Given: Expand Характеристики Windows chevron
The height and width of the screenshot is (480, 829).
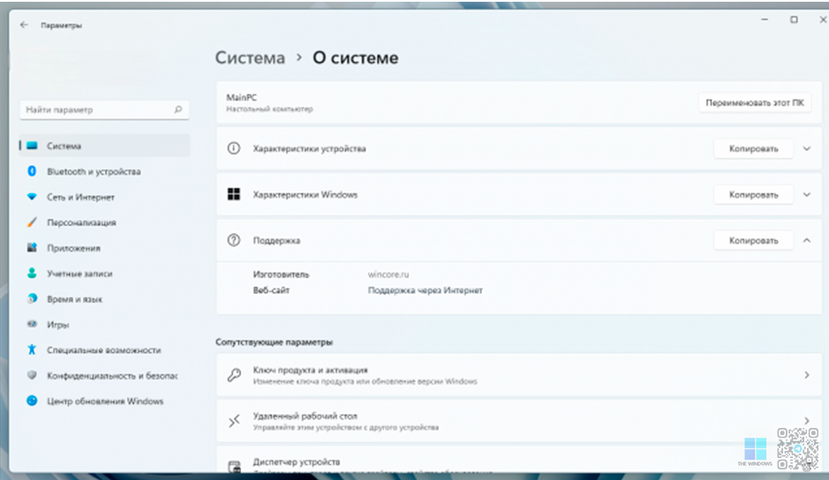Looking at the screenshot, I should click(x=807, y=194).
